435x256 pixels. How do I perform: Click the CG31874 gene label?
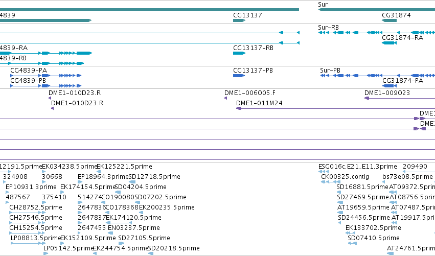tap(396, 15)
